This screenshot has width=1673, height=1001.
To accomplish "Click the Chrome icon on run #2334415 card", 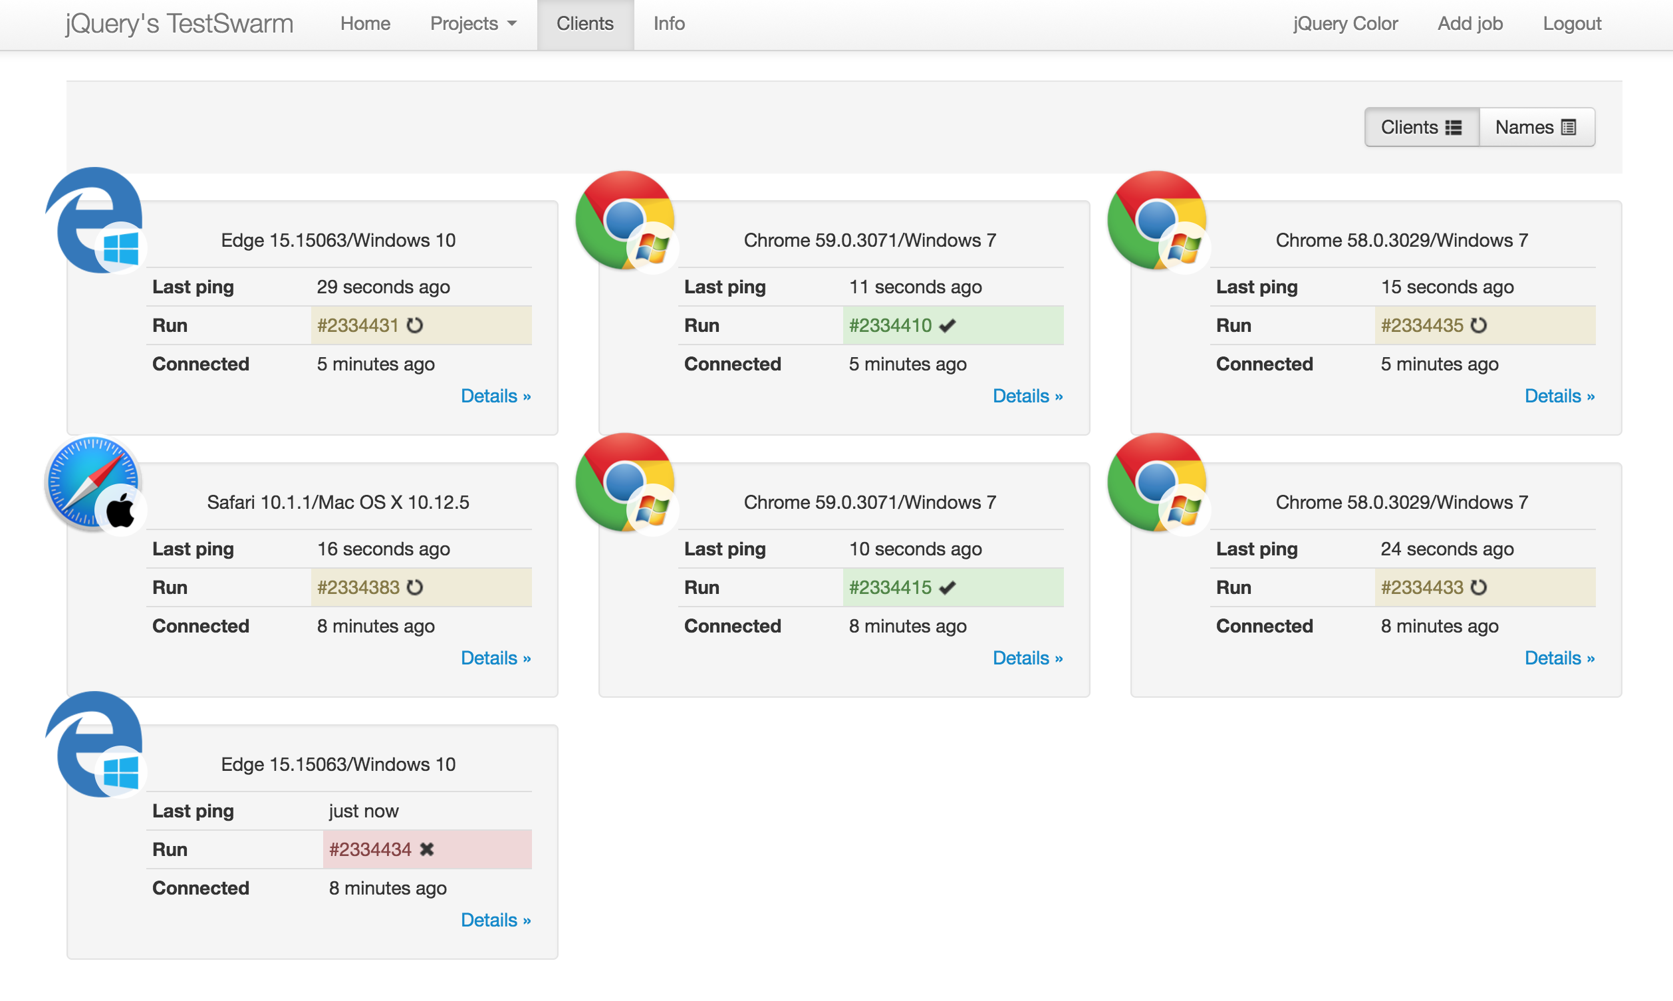I will (x=626, y=483).
